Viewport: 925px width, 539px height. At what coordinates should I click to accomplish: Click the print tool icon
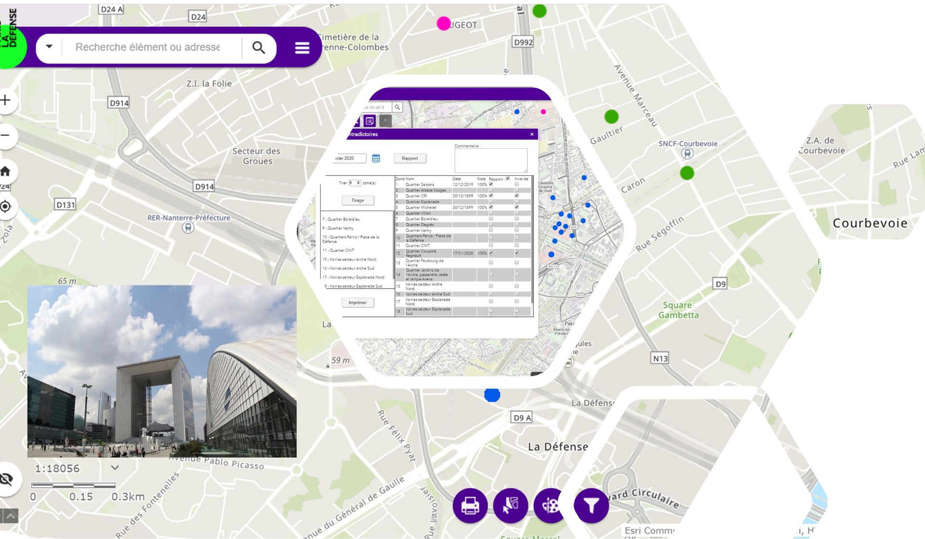pos(470,505)
